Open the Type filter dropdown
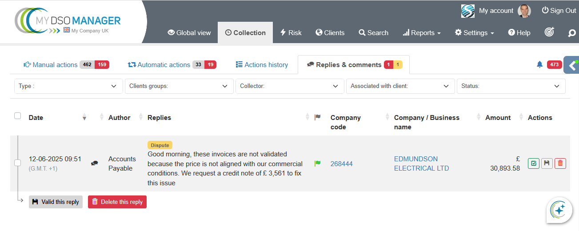 tap(68, 86)
